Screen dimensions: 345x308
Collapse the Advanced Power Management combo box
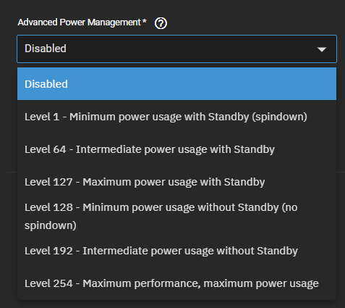176,49
